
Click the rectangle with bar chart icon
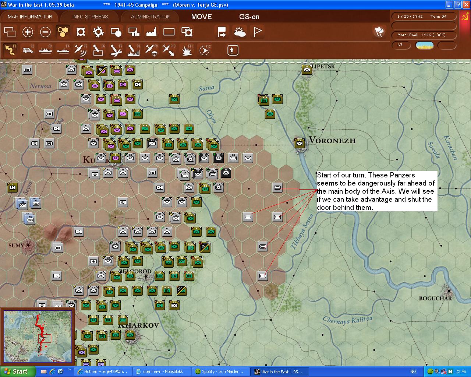click(x=134, y=32)
